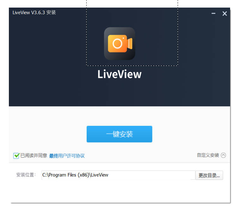Viewport: 250px width, 209px height.
Task: Collapse the 自定义安装 options section
Action: click(208, 155)
